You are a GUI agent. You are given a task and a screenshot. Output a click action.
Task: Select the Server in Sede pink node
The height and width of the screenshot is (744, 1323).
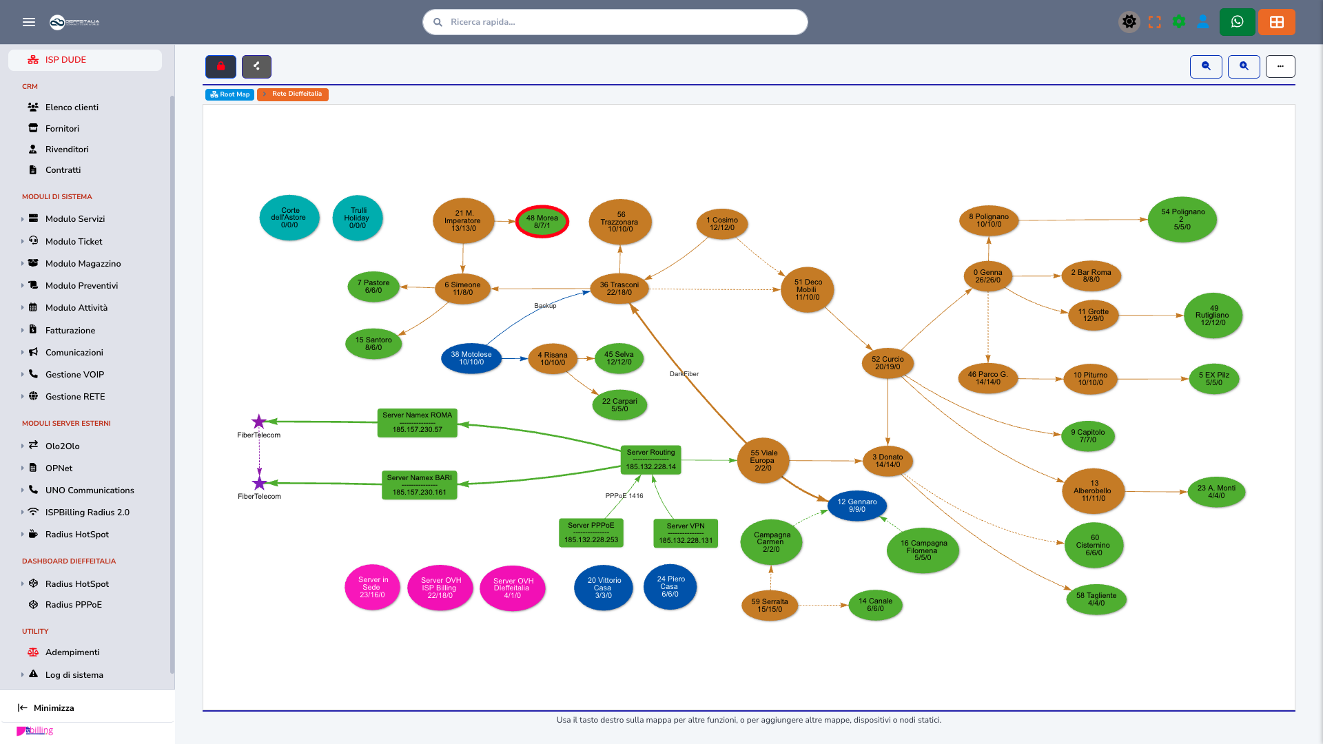click(x=373, y=588)
